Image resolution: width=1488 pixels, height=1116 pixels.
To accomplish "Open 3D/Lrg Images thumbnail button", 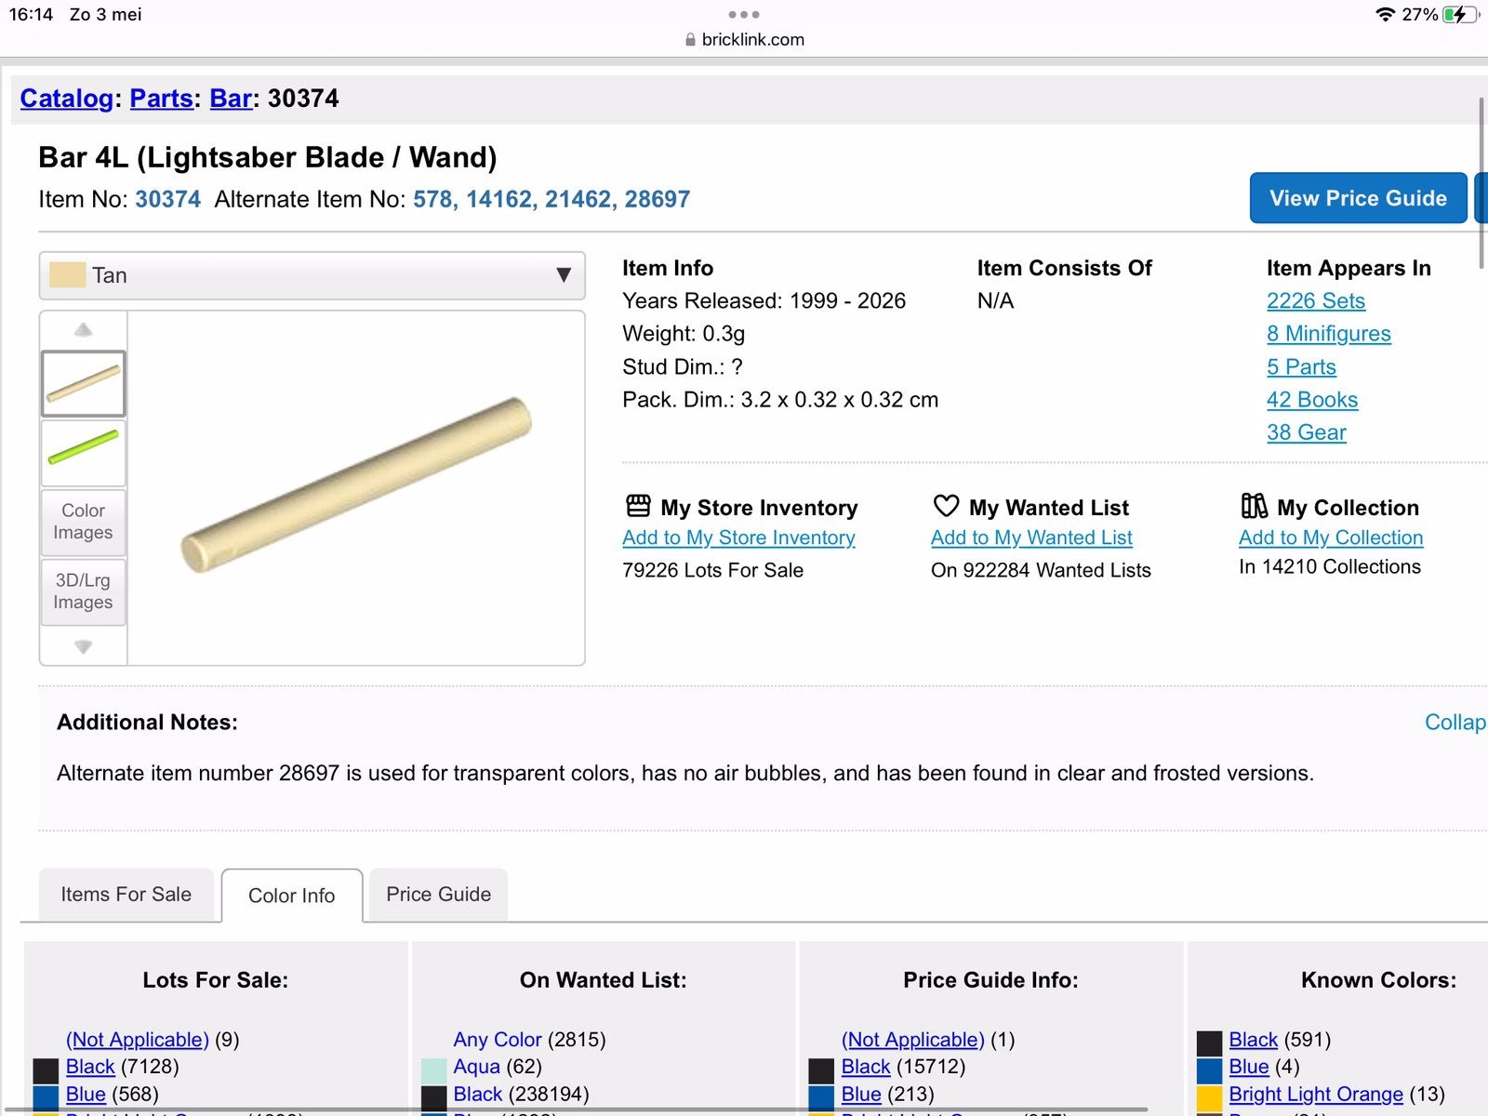I will coord(84,591).
